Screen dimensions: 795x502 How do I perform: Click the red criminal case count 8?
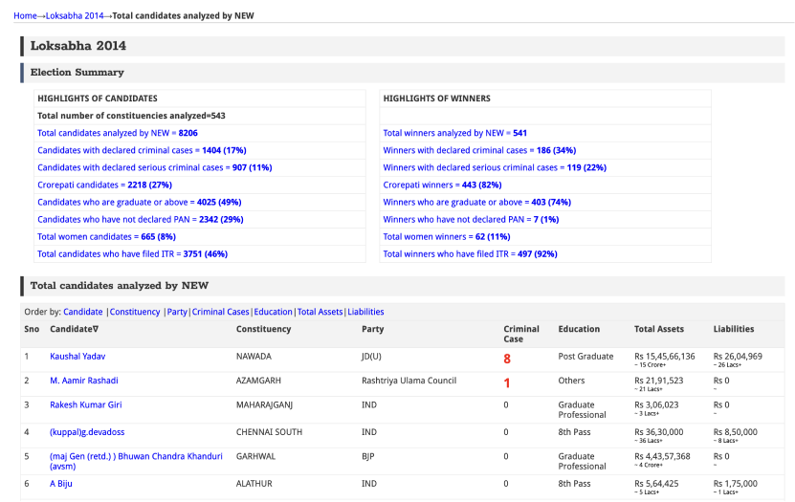tap(507, 360)
